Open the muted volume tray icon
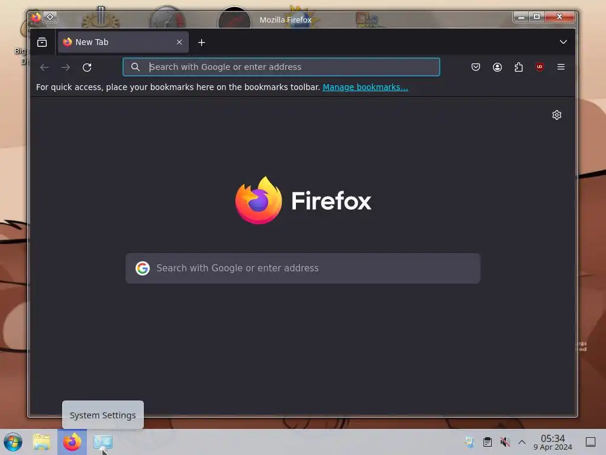Viewport: 606px width, 455px height. [x=505, y=442]
